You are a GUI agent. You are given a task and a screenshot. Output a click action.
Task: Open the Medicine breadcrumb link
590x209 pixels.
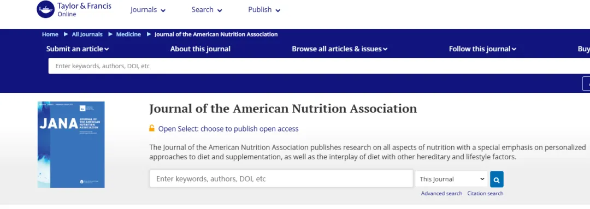pos(128,34)
